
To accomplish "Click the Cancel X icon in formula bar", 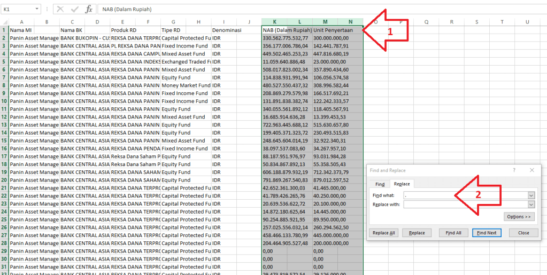I will point(60,10).
